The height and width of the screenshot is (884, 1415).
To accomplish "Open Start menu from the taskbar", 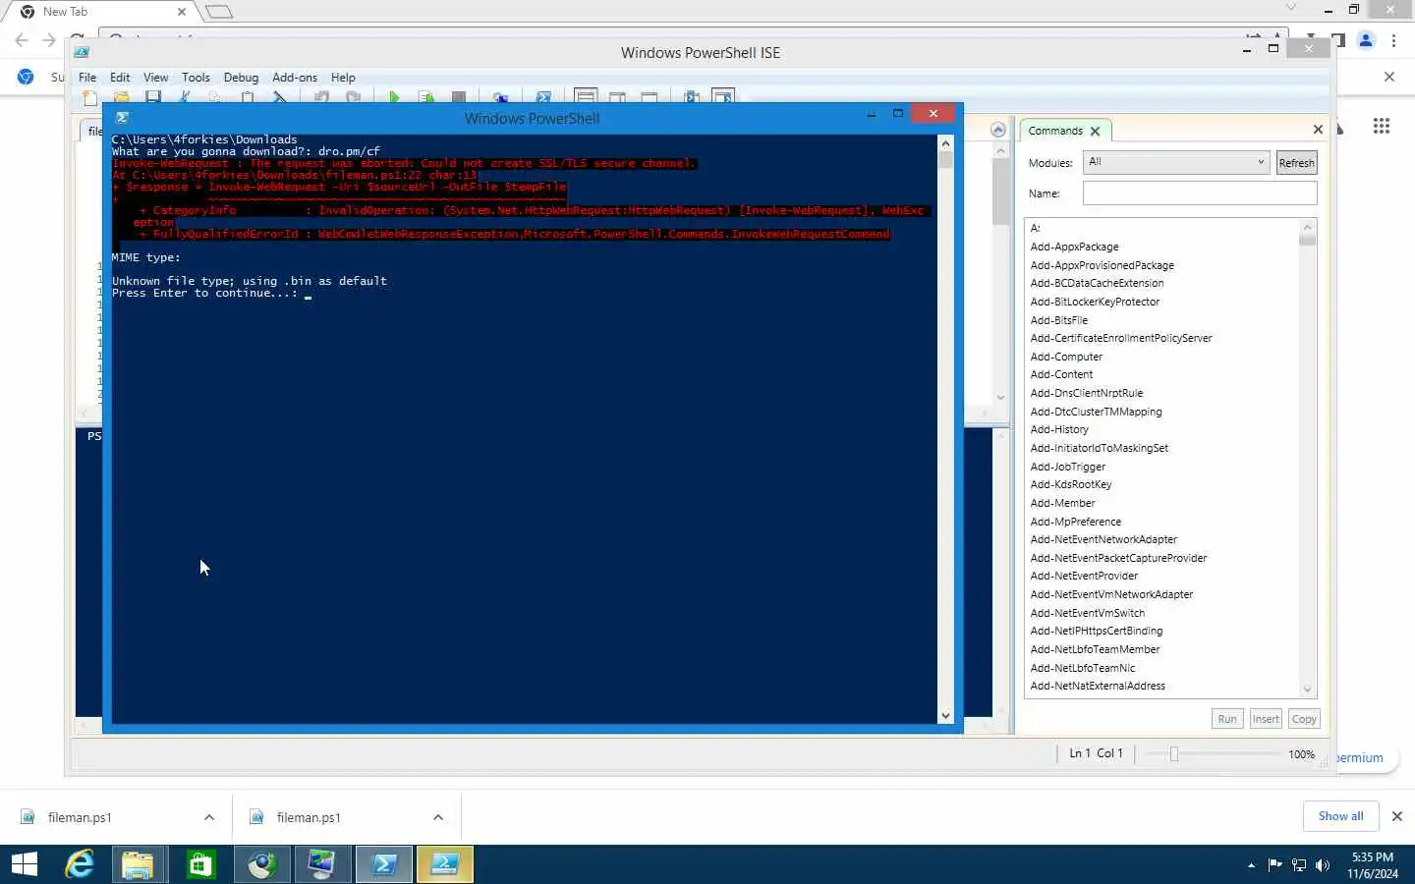I will pos(24,864).
